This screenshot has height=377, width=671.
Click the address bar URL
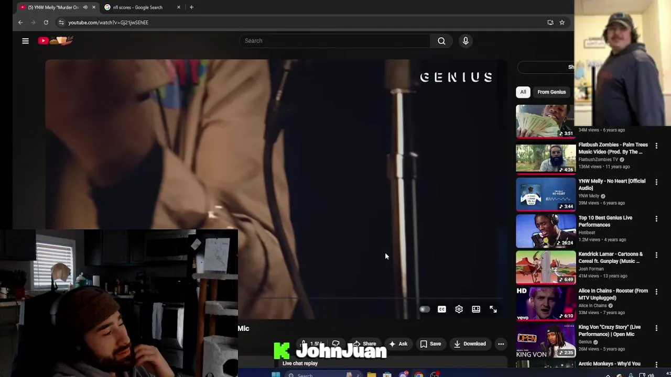[108, 23]
